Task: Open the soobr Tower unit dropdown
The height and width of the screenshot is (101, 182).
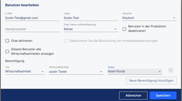Action: click(76, 72)
